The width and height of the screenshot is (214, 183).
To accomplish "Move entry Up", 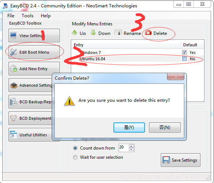I will pyautogui.click(x=79, y=33).
